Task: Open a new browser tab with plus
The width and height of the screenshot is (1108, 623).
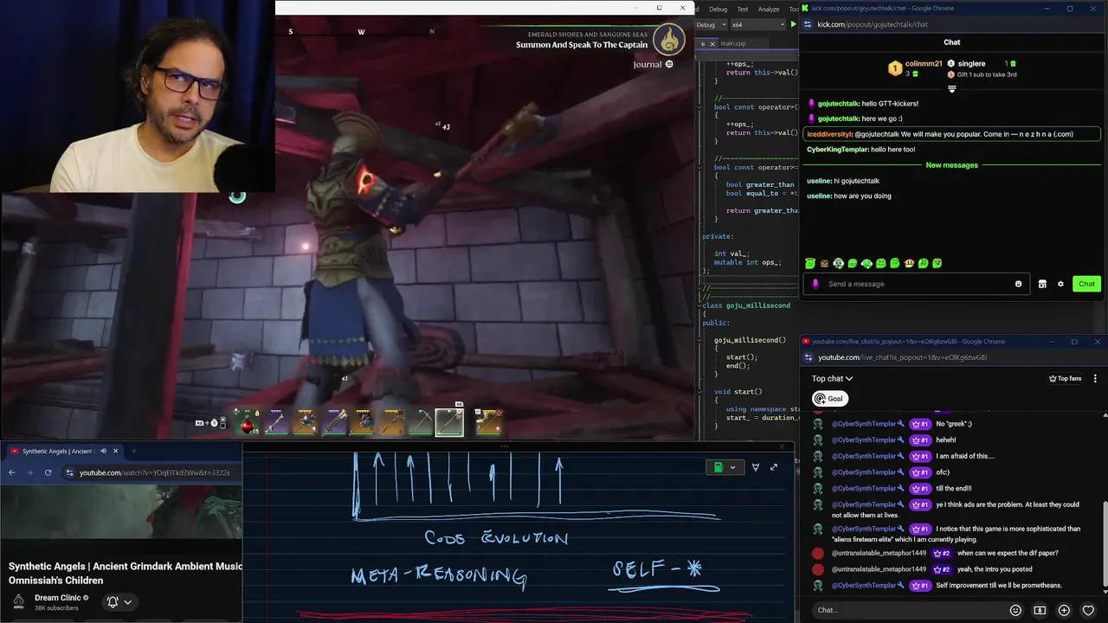Action: click(x=134, y=451)
